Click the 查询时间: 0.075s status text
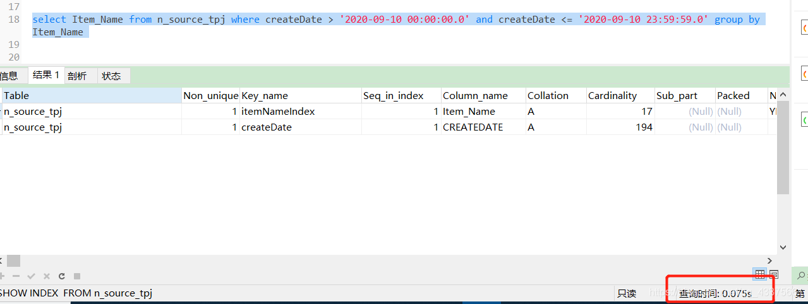The width and height of the screenshot is (808, 304). [x=715, y=293]
